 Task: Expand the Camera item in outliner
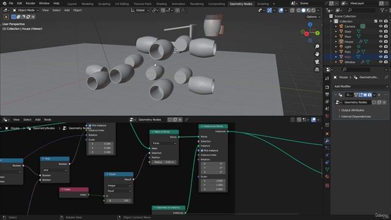tap(336, 26)
